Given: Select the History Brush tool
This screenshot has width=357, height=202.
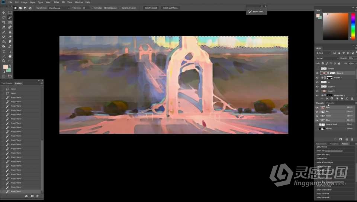Looking at the screenshot, I should pyautogui.click(x=4, y=37).
